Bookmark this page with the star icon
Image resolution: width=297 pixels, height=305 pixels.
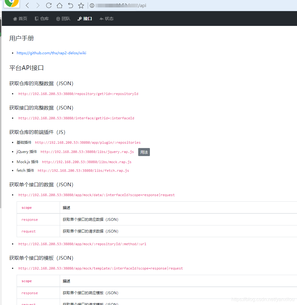pyautogui.click(x=81, y=5)
